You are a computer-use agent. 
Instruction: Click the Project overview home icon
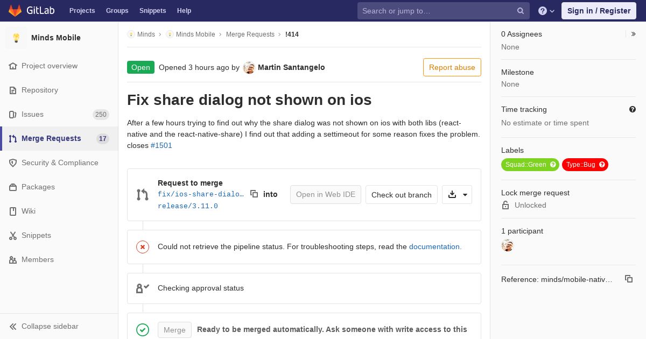coord(13,66)
